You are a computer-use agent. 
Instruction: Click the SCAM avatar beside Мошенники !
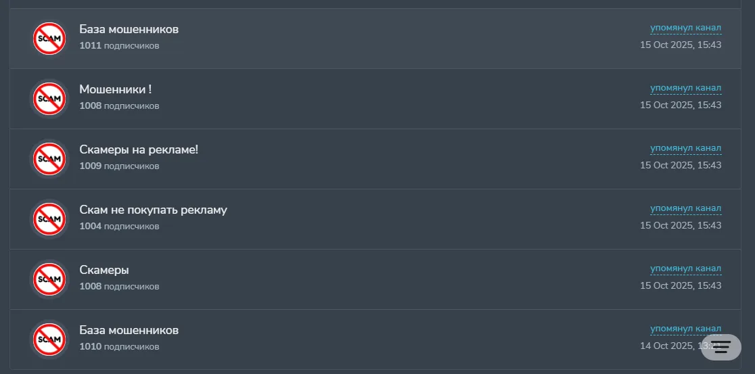49,99
